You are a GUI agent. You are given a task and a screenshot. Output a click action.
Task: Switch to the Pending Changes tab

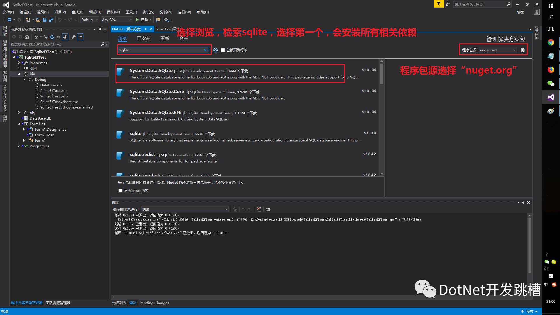coord(154,303)
